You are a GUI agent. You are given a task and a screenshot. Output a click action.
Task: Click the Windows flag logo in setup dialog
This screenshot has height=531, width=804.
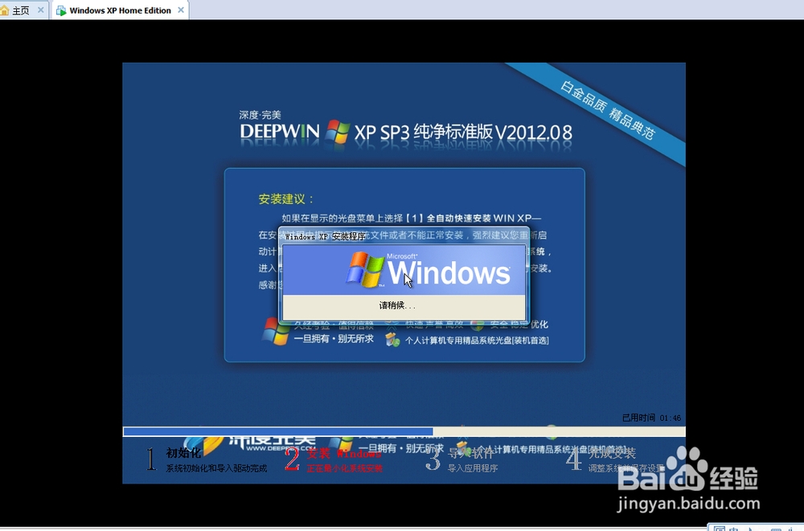click(365, 269)
